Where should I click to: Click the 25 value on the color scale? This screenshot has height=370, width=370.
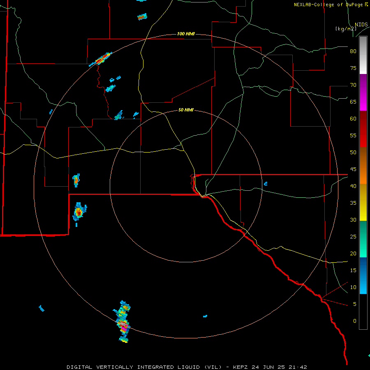[x=353, y=236]
